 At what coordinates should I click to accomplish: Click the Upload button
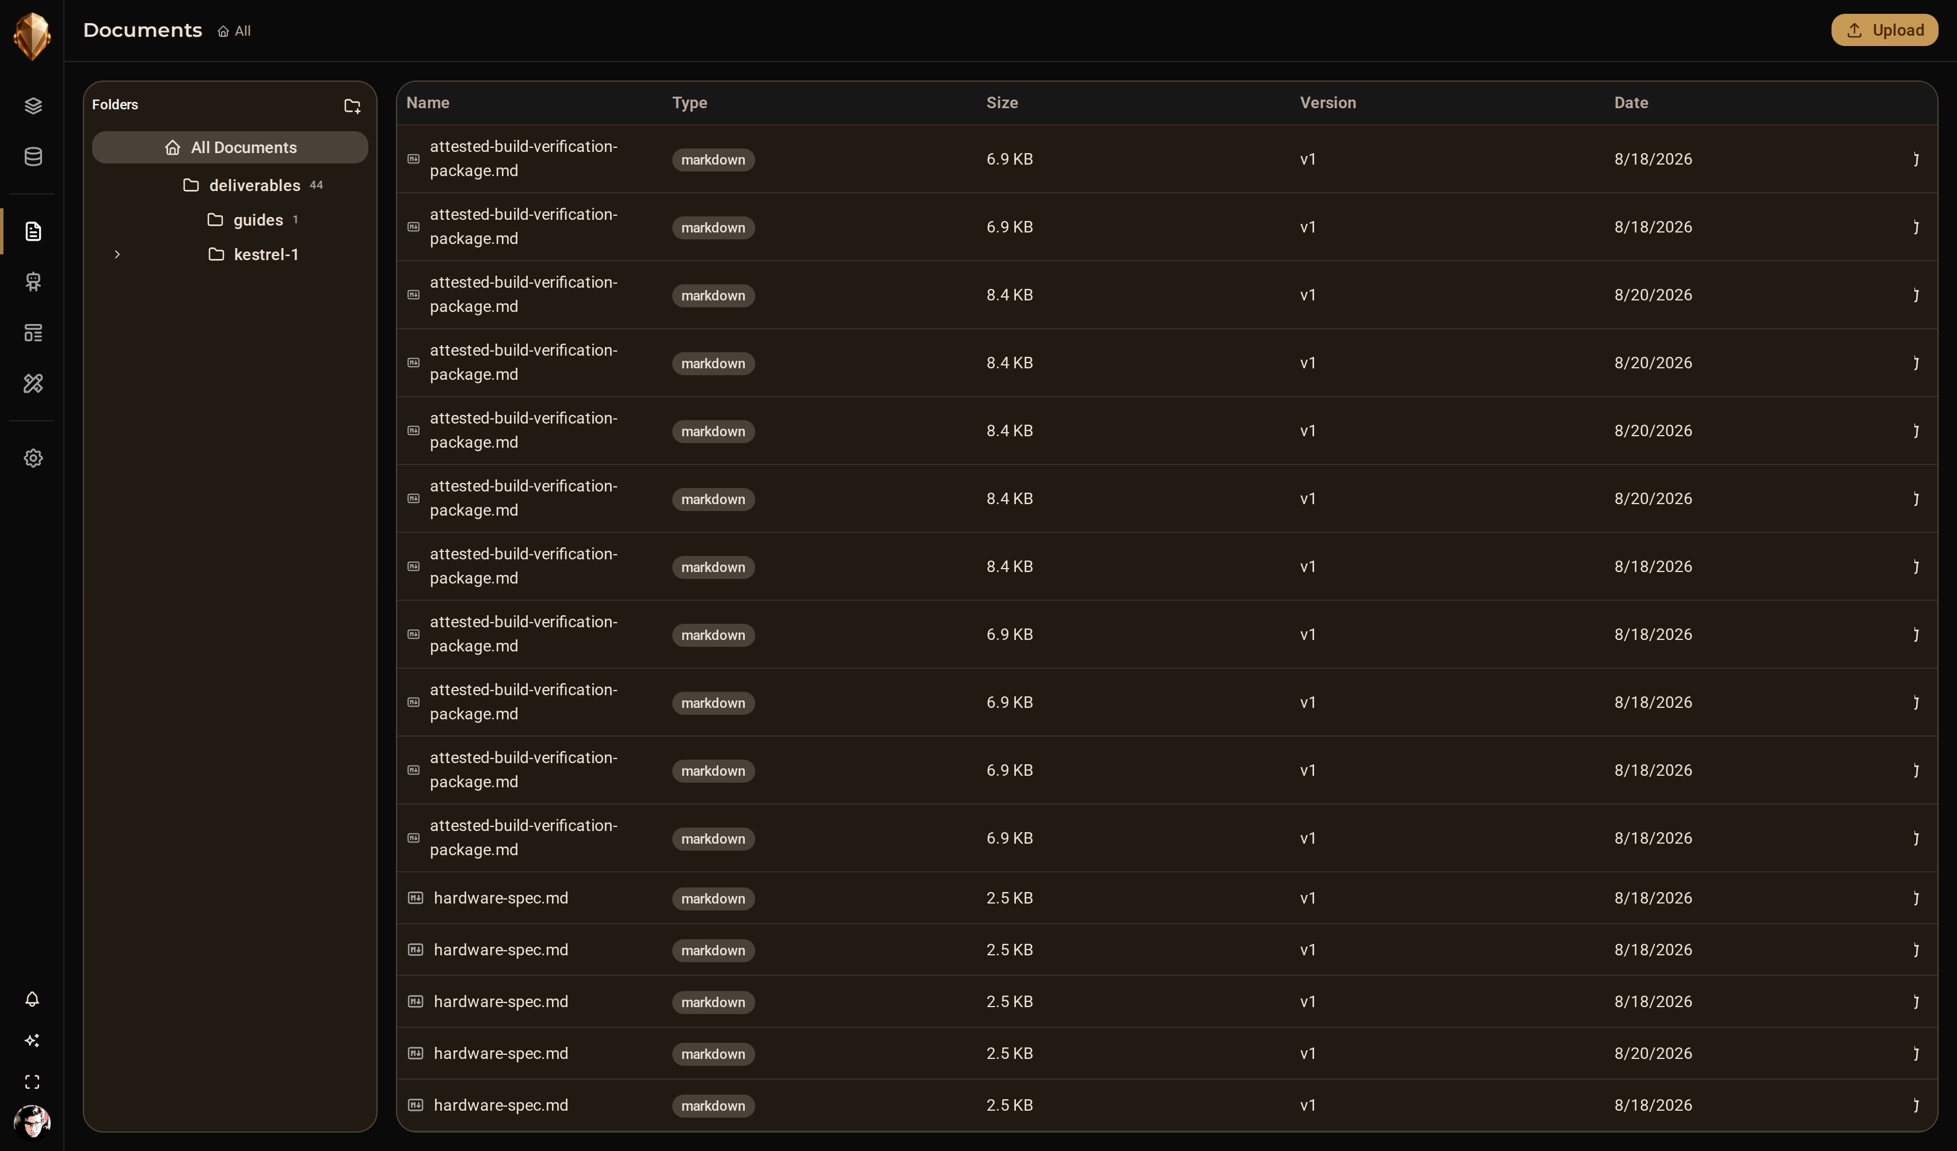1884,31
